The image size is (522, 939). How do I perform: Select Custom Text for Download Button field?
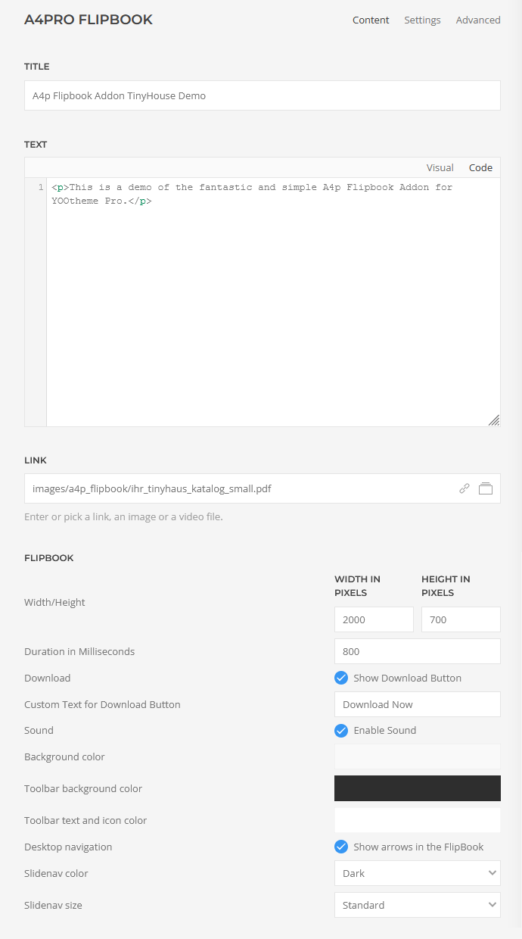tap(418, 704)
